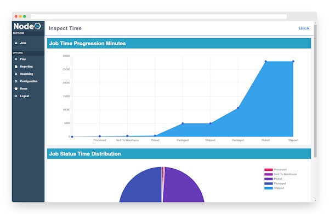Toggle Processed series in pie legend
Viewport: 329px width, 214px height.
[x=275, y=169]
